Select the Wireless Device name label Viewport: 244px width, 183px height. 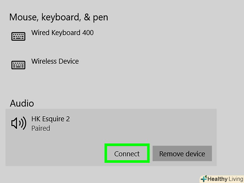click(55, 61)
